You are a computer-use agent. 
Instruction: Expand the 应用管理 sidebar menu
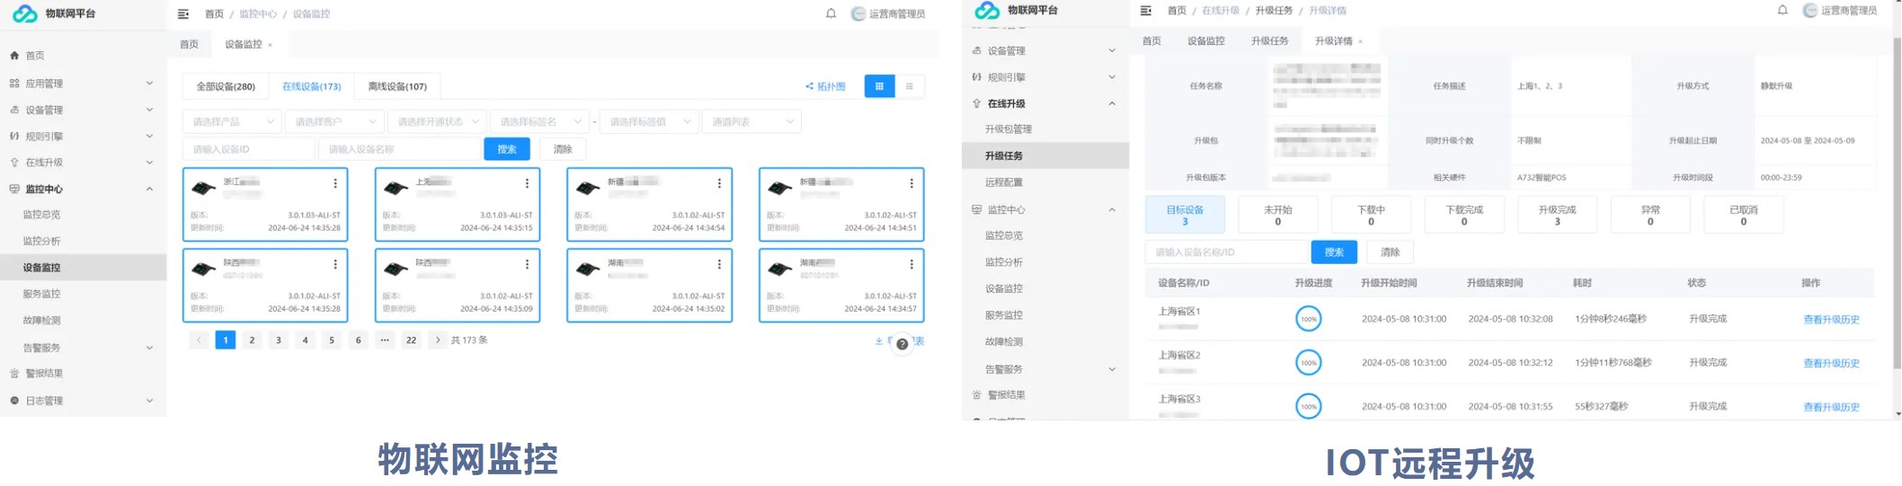tap(81, 84)
